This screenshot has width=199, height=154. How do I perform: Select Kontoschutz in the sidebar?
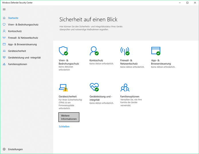(x=15, y=31)
